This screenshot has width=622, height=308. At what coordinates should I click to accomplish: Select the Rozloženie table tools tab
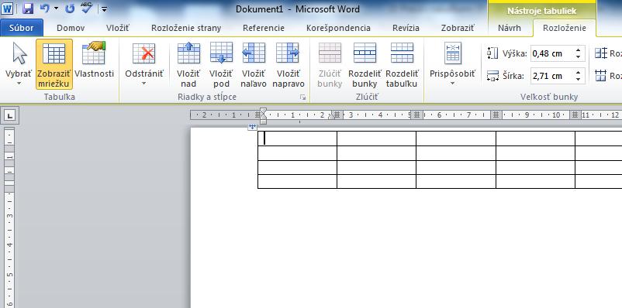coord(564,28)
